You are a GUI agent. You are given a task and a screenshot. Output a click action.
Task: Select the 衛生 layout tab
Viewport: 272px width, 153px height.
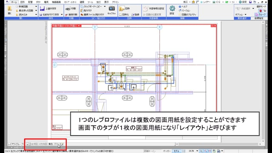[51, 144]
